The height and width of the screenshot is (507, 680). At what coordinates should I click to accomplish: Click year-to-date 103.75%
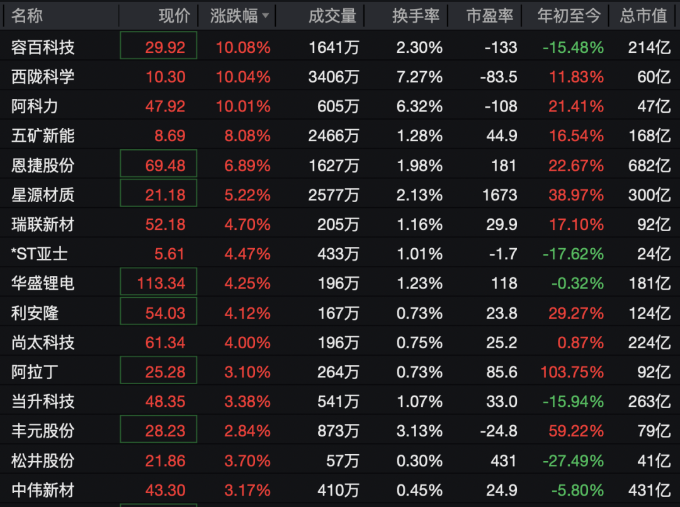coord(572,372)
